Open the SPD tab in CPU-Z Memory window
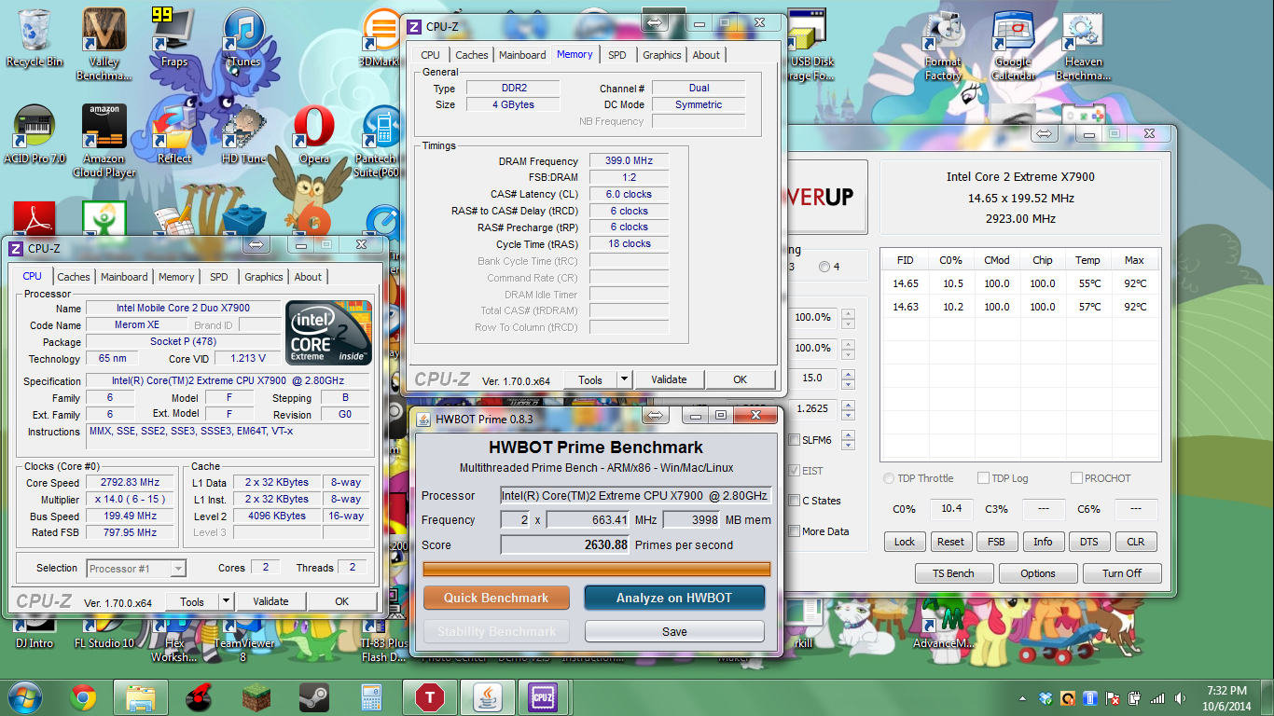The width and height of the screenshot is (1274, 716). click(617, 55)
